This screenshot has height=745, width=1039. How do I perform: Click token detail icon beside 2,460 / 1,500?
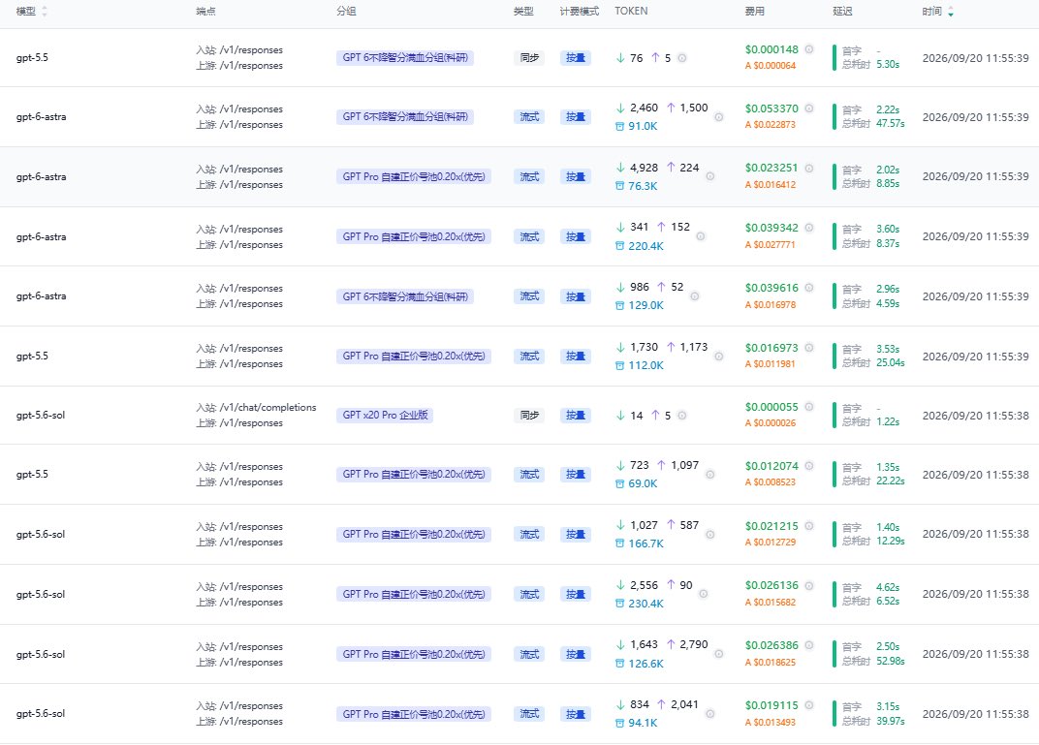[x=718, y=117]
